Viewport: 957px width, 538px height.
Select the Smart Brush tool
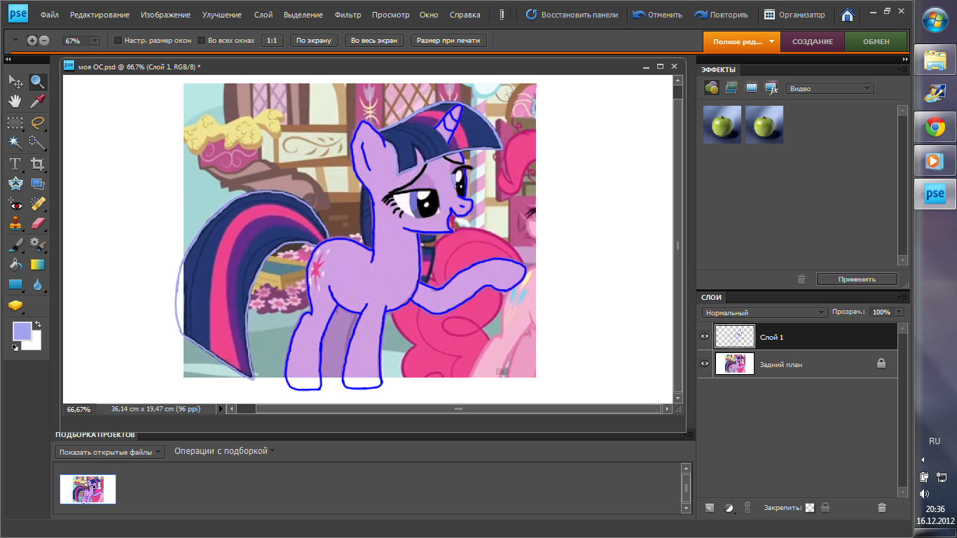[x=37, y=245]
